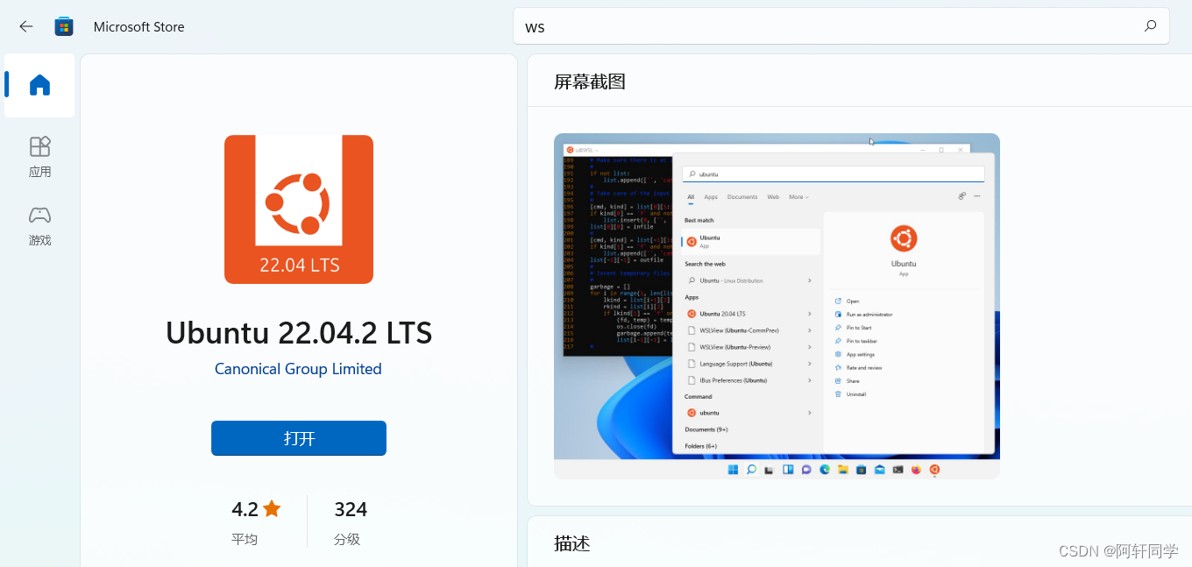The height and width of the screenshot is (567, 1192).
Task: Open the Ubuntu screenshot preview image
Action: coord(777,307)
